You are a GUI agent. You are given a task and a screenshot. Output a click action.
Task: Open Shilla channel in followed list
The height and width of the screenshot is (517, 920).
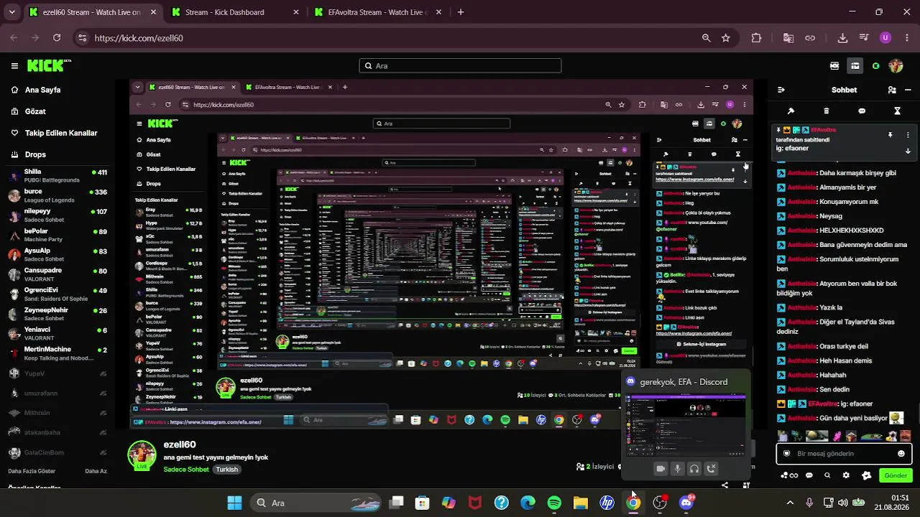coord(57,175)
